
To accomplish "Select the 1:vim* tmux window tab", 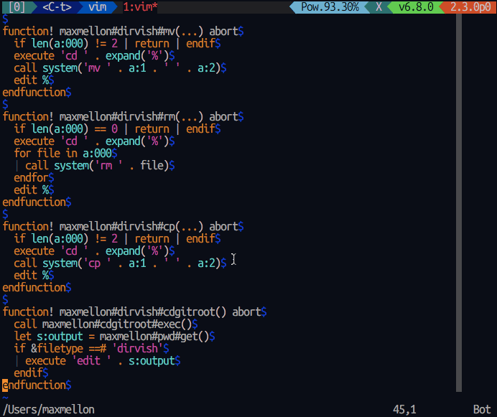I will pyautogui.click(x=140, y=6).
